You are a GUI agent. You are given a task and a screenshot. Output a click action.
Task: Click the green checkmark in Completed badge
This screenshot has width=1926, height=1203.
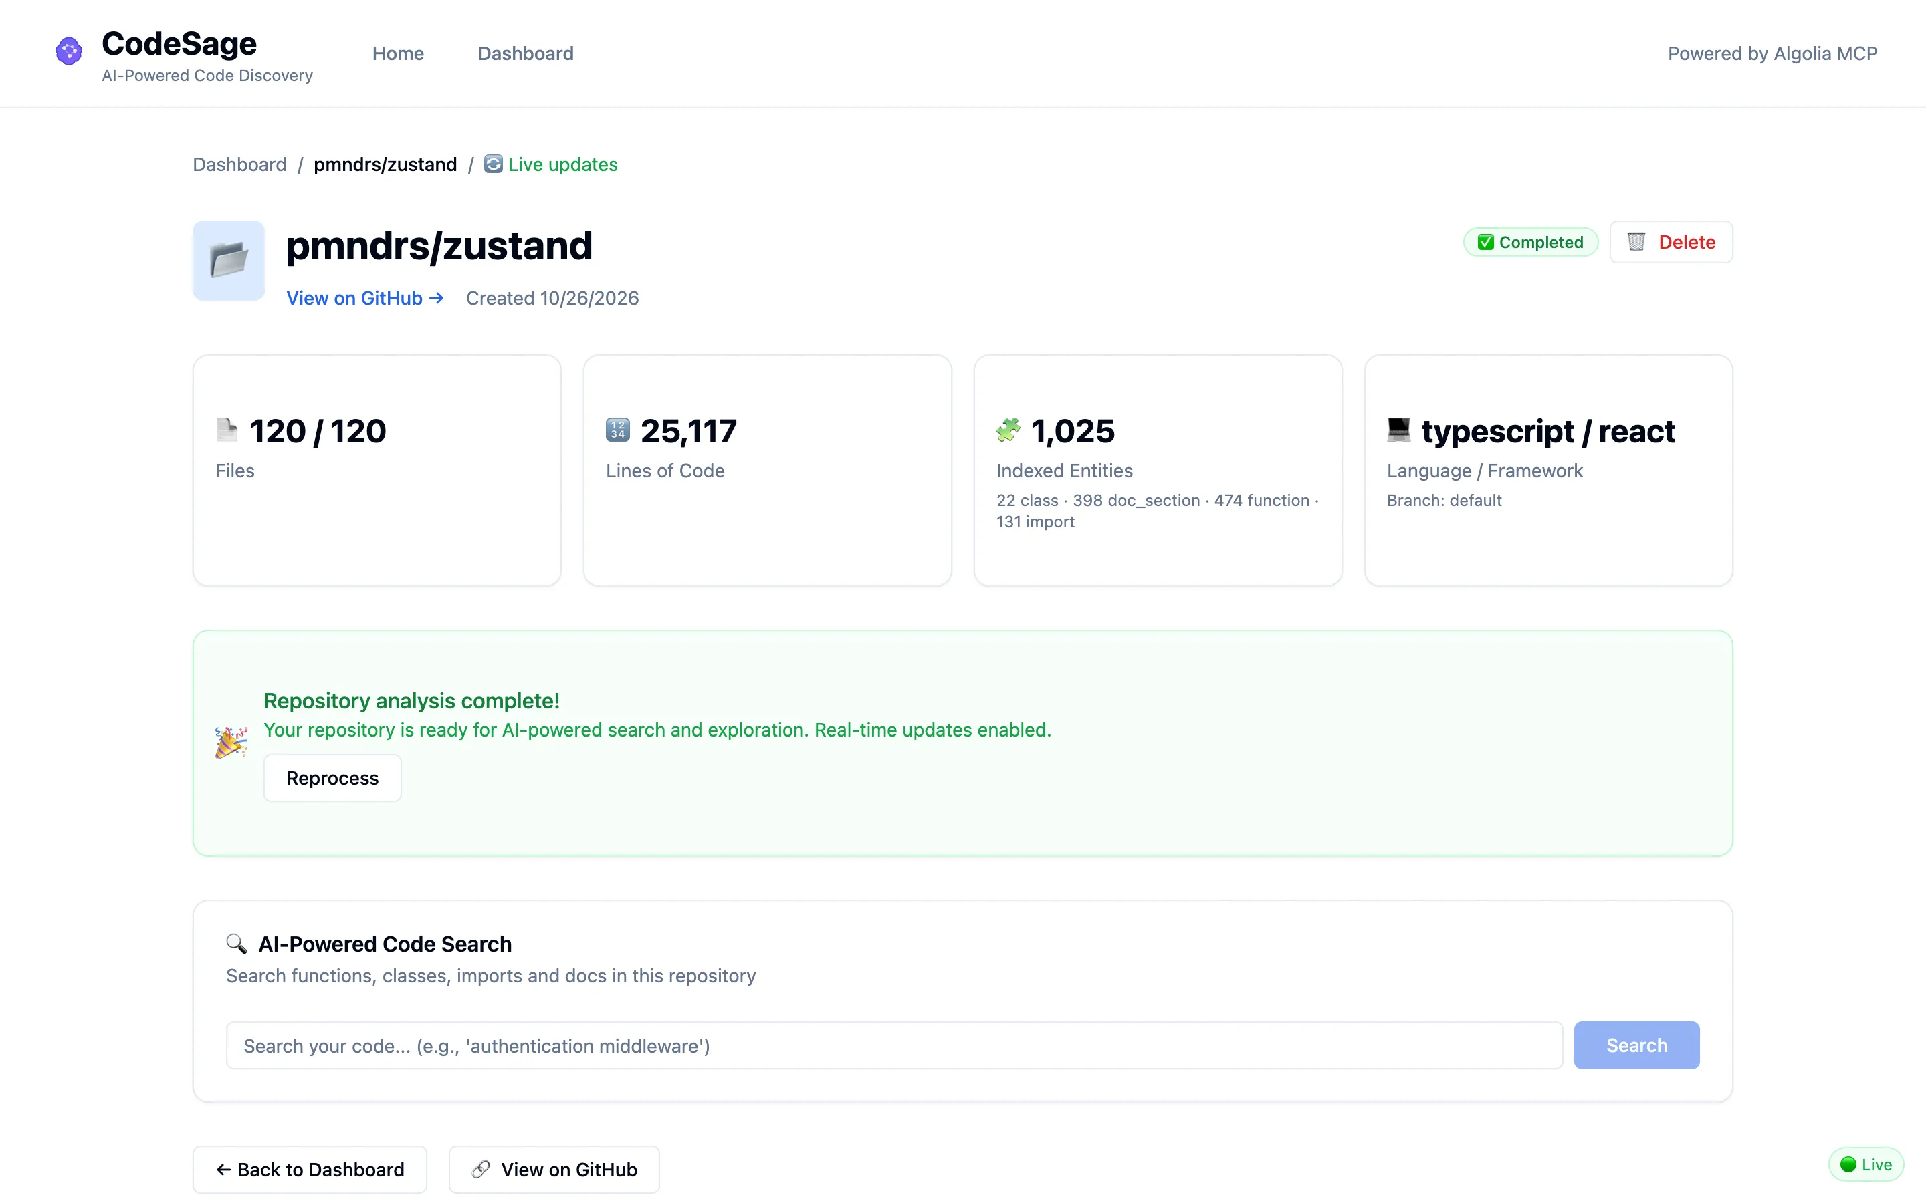point(1485,242)
